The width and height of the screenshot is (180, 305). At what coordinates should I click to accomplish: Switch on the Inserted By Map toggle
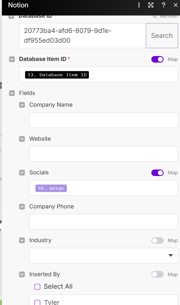coord(157,275)
